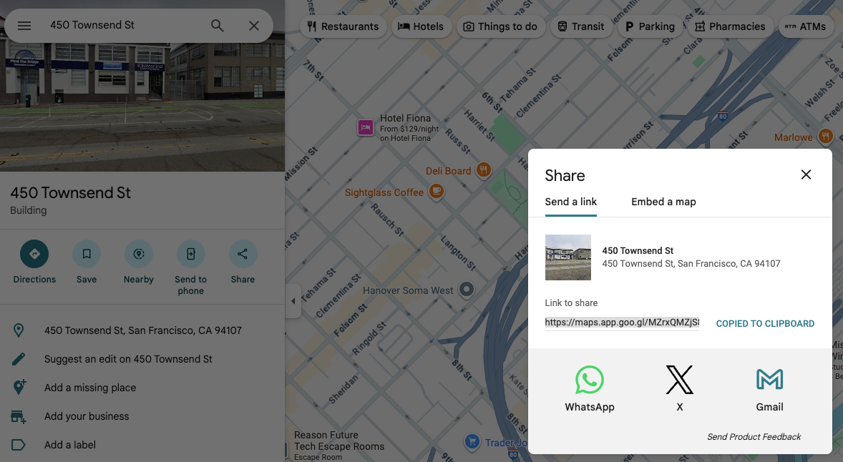843x462 pixels.
Task: Filter map by Pharmacies chip
Action: click(x=730, y=26)
